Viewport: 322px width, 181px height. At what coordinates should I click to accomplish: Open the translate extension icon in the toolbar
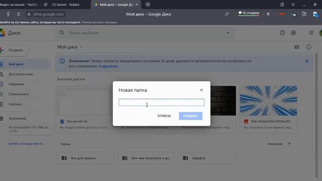[293, 14]
